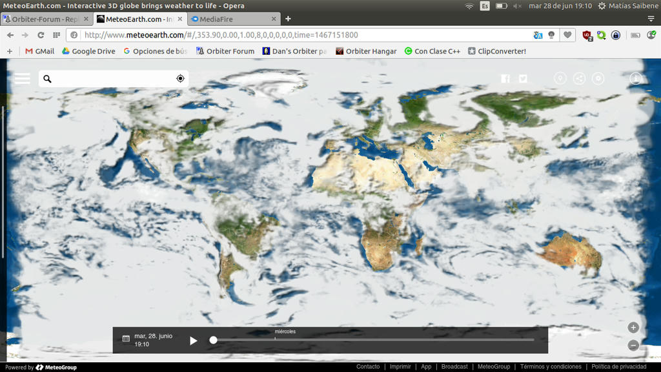Select the MeteoEarth.com tab

139,19
